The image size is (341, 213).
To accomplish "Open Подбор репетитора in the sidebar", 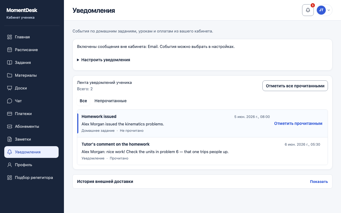I will click(x=31, y=178).
